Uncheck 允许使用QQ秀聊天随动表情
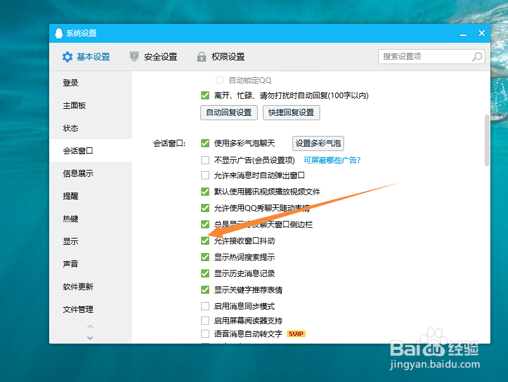508x382 pixels. [205, 208]
